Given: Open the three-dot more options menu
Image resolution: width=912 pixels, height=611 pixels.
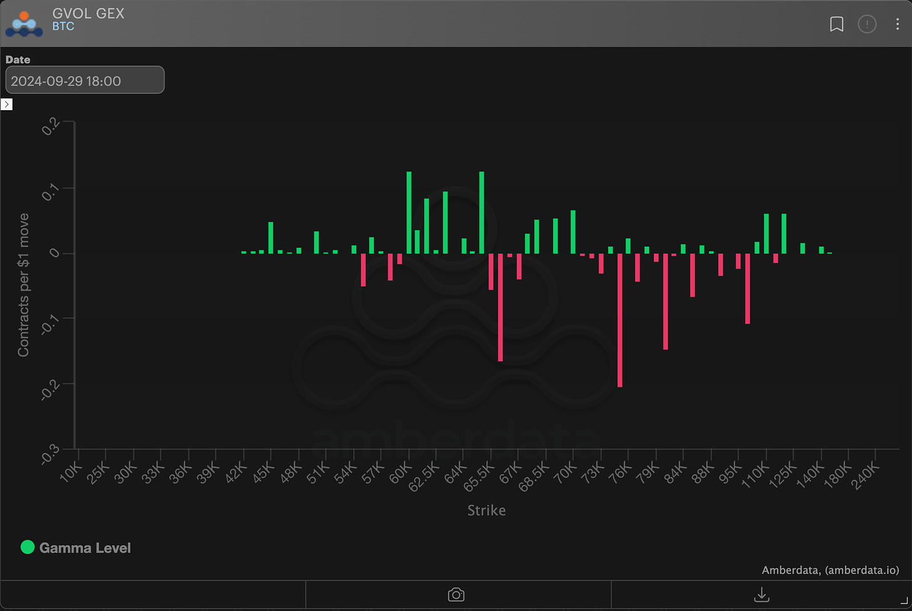Looking at the screenshot, I should pyautogui.click(x=898, y=24).
